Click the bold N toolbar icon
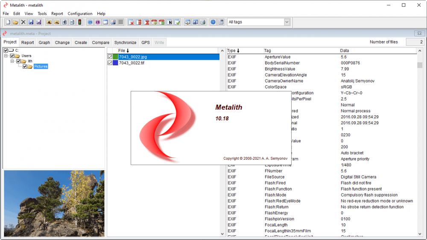427x240 pixels. pyautogui.click(x=170, y=22)
